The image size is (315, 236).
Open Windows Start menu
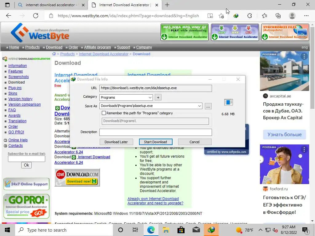(x=7, y=230)
